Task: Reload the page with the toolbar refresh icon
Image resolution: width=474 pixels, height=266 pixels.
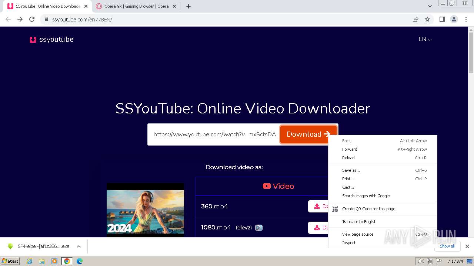Action: 32,19
